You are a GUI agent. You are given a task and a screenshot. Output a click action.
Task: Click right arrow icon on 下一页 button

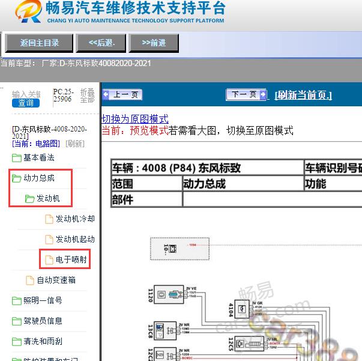pyautogui.click(x=263, y=94)
